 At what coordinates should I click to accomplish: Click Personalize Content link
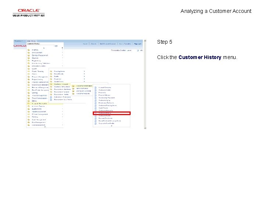click(x=119, y=50)
